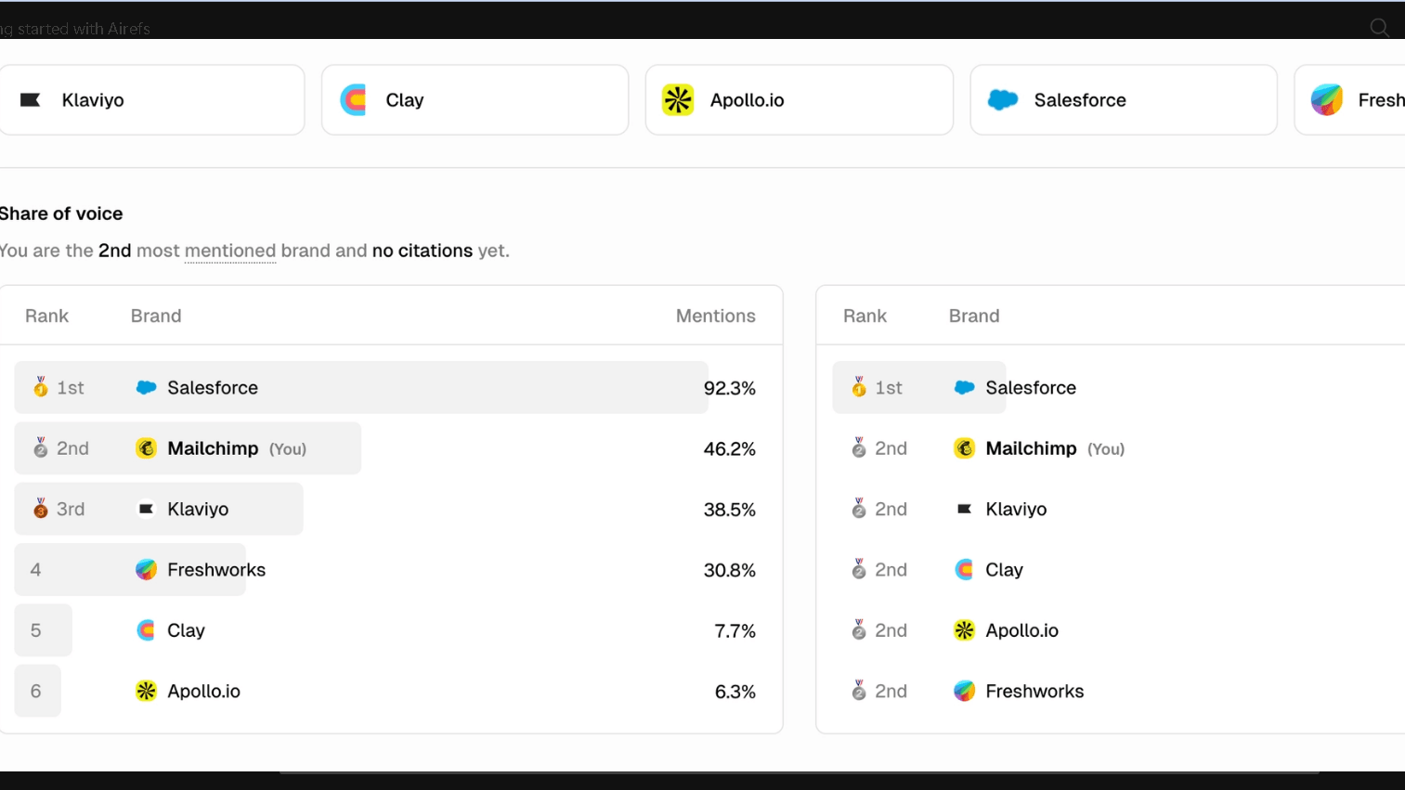Click the bronze 3rd place medal beside Klaviyo
The width and height of the screenshot is (1405, 790).
click(x=39, y=509)
